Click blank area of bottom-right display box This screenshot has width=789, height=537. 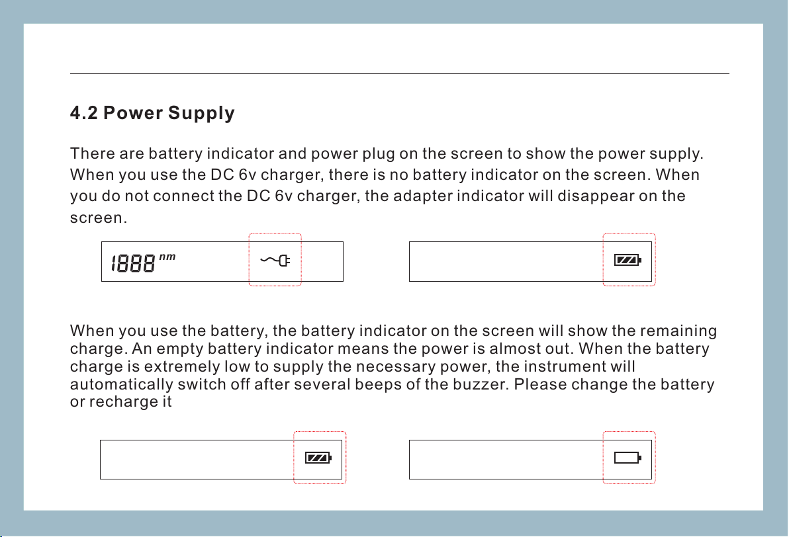click(503, 459)
